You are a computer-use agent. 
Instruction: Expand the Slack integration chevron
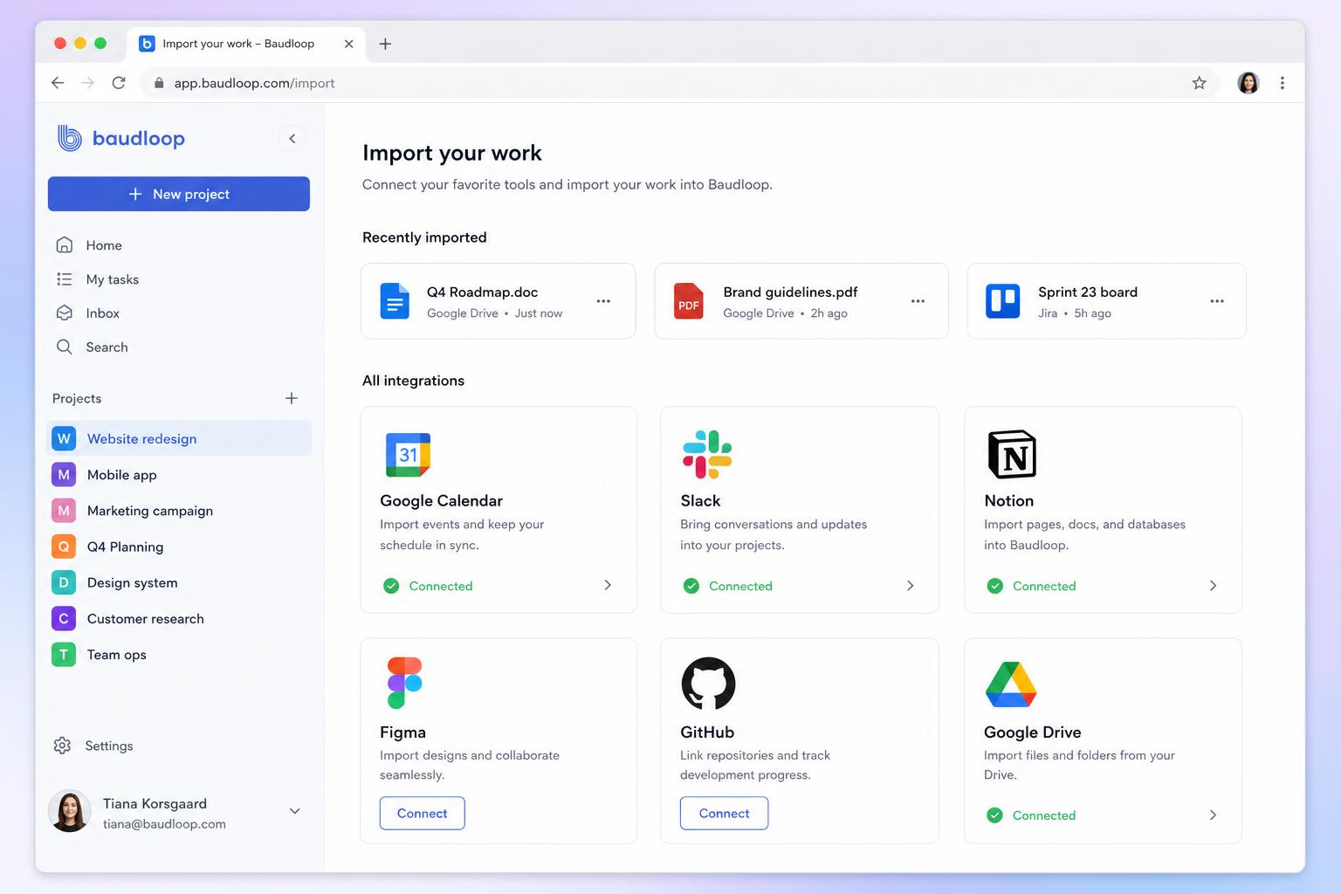(x=910, y=586)
